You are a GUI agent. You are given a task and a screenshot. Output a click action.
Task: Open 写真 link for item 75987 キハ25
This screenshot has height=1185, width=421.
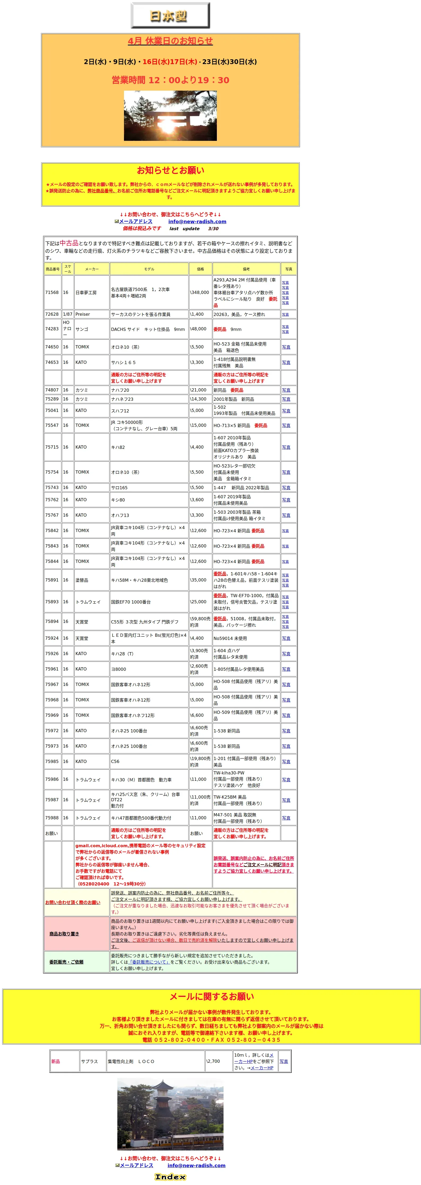pos(286,800)
